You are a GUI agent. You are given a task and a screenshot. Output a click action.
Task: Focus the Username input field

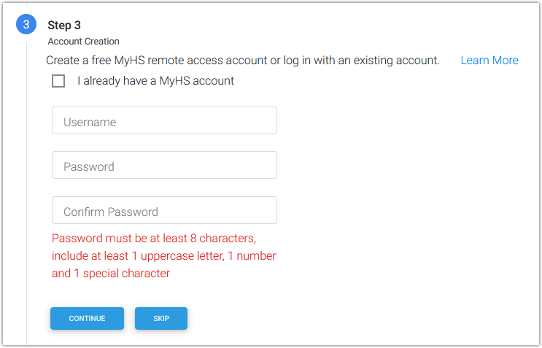[164, 120]
